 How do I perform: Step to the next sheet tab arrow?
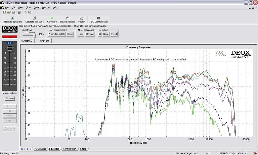[28, 149]
